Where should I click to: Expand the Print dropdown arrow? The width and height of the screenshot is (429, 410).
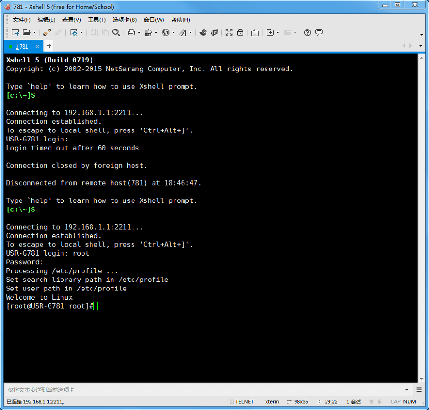click(139, 33)
